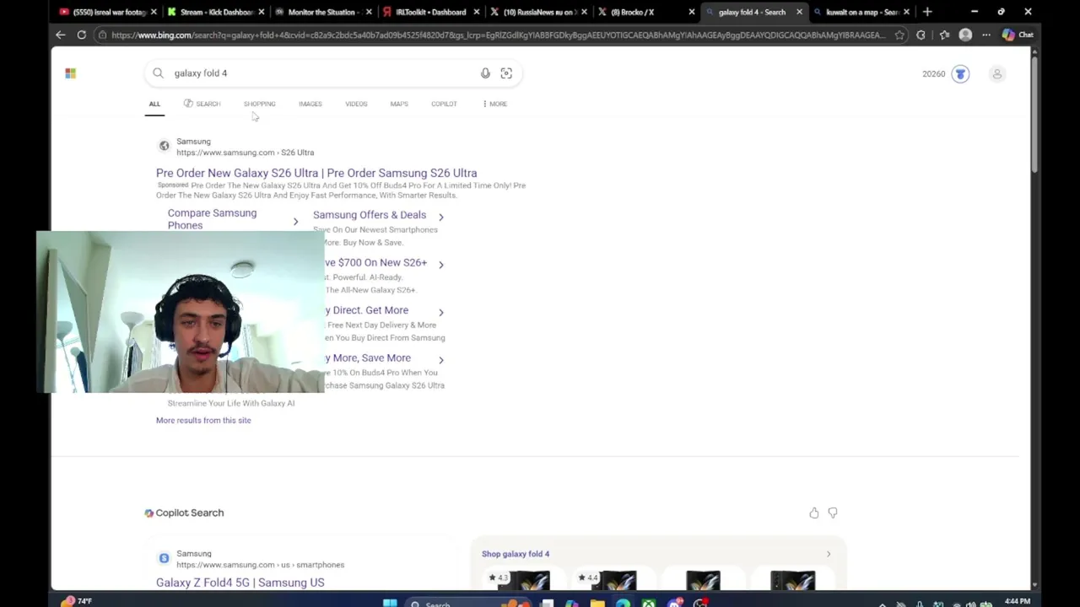Image resolution: width=1080 pixels, height=607 pixels.
Task: Open Samsung Offers & Deals link
Action: point(370,215)
